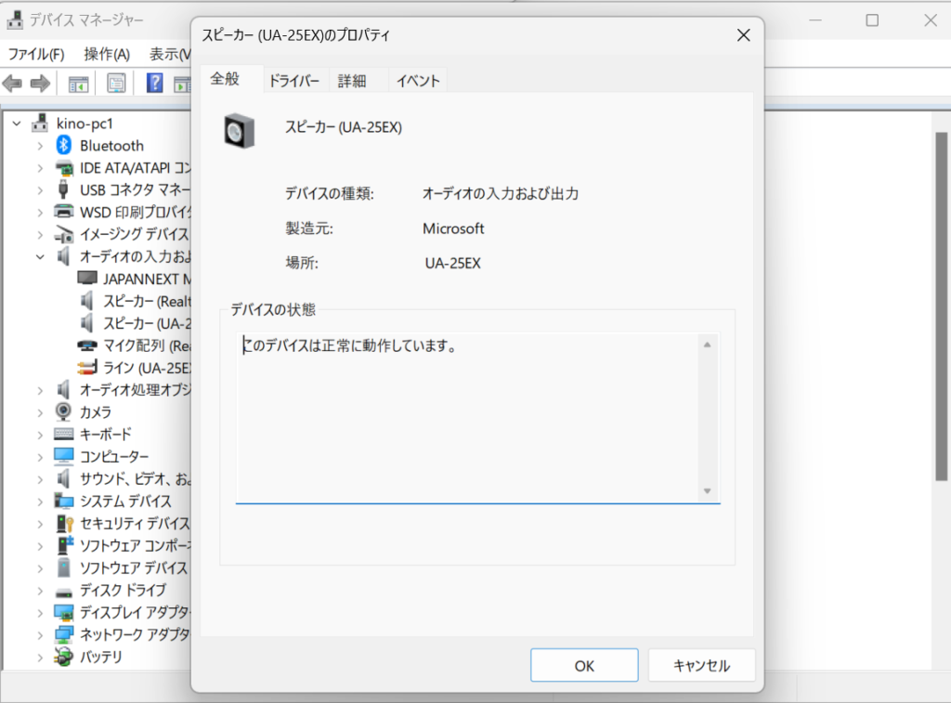The height and width of the screenshot is (703, 951).
Task: Click the USB connector manager icon
Action: click(x=63, y=189)
